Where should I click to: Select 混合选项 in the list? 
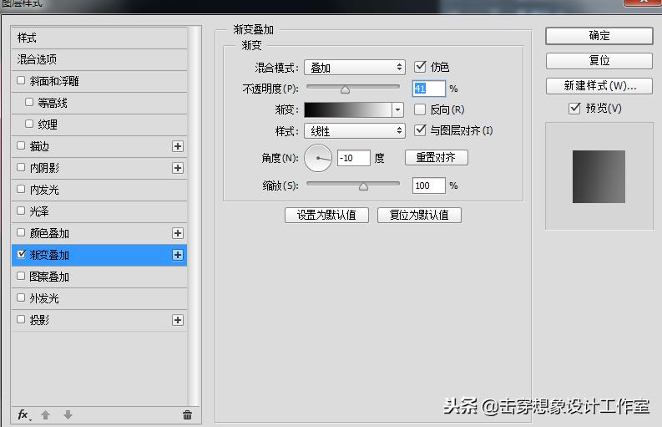click(x=99, y=59)
